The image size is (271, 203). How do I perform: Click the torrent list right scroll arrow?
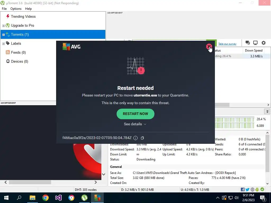pos(268,105)
